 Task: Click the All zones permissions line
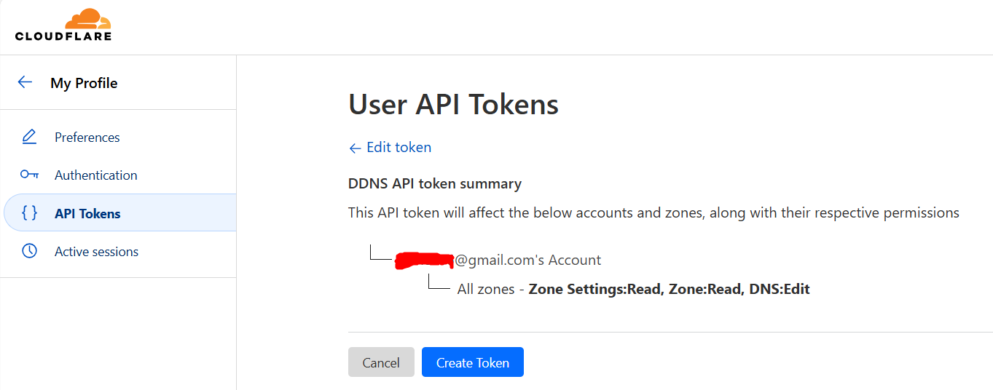coord(634,289)
